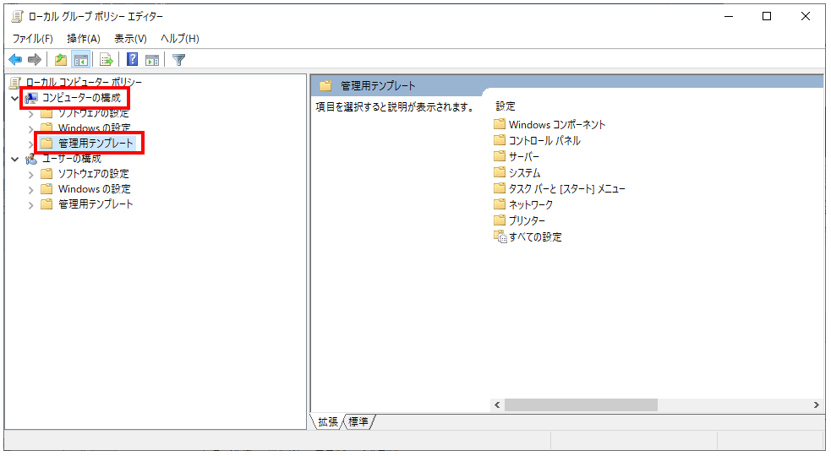
Task: Maximize the ローカル グループ ポリシー エディター window
Action: (767, 16)
